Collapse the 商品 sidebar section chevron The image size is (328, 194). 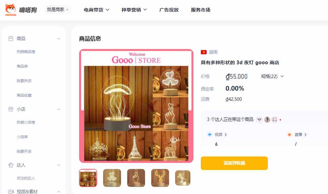[x=59, y=39]
